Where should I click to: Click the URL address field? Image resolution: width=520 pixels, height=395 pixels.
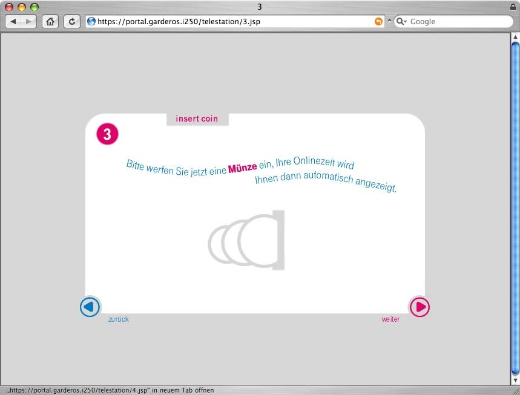click(234, 22)
